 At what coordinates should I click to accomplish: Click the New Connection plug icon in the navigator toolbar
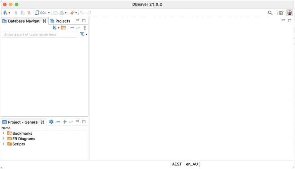[x=54, y=28]
